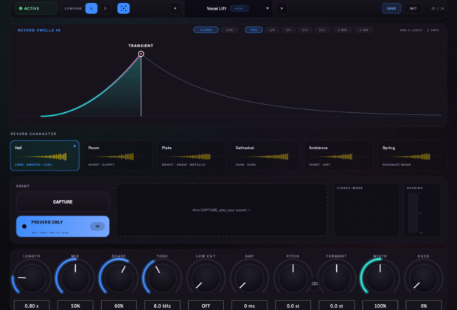Viewport: 457px width, 310px height.
Task: Click the 8.0 kHz tone value field
Action: click(162, 306)
